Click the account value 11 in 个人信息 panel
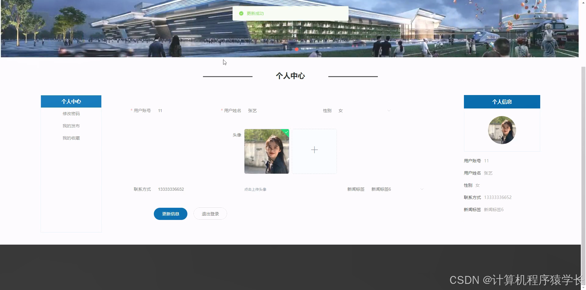The height and width of the screenshot is (290, 586). 486,161
